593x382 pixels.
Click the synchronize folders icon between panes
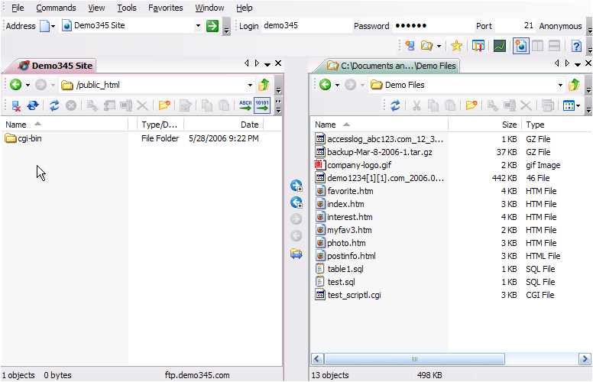click(x=296, y=254)
